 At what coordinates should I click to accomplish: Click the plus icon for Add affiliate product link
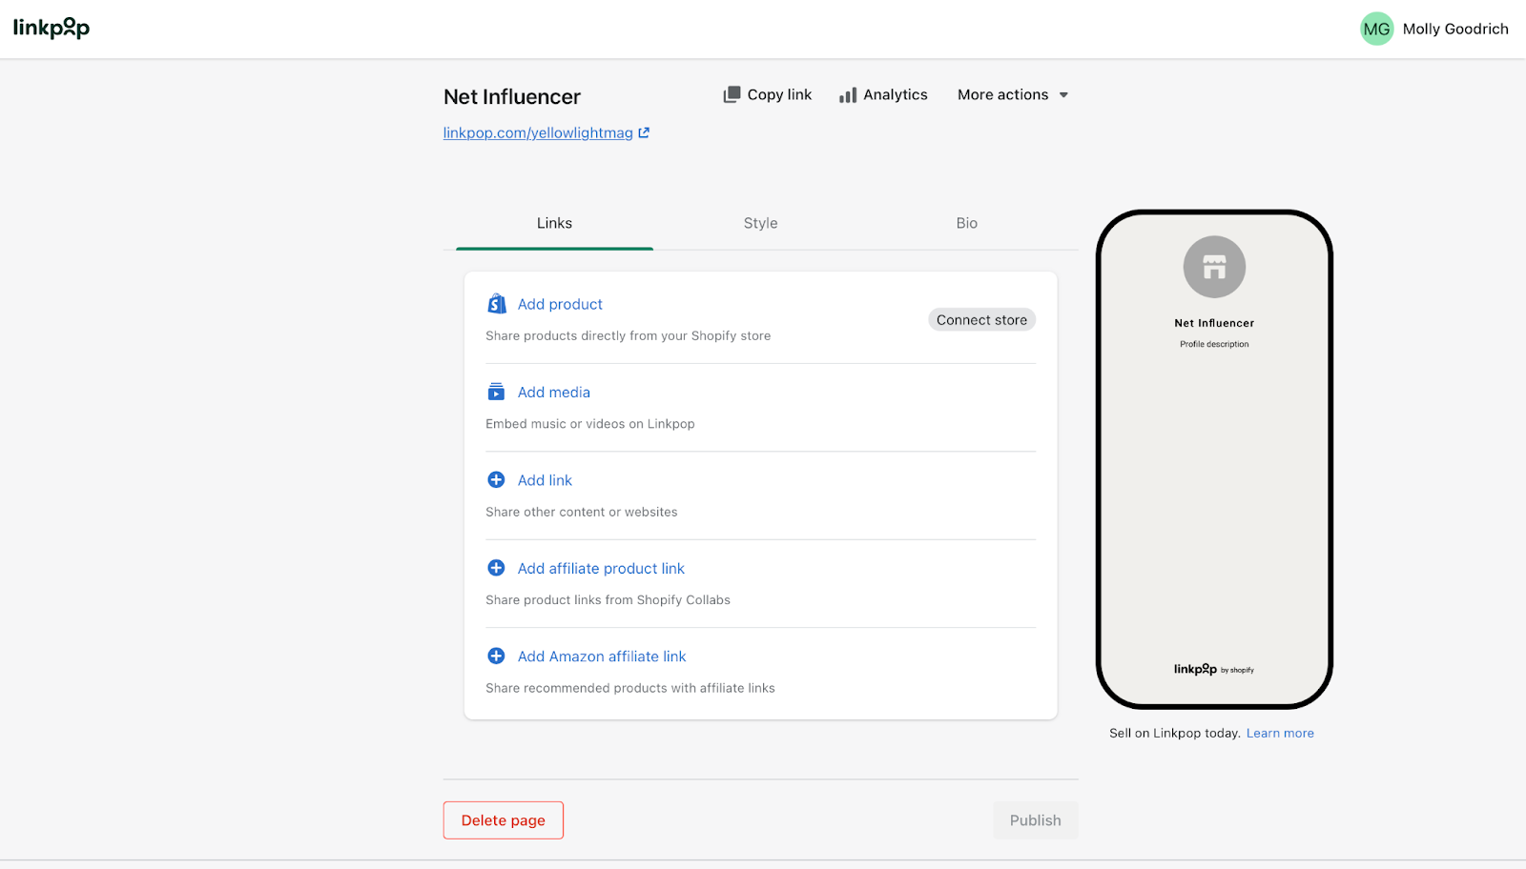[496, 568]
